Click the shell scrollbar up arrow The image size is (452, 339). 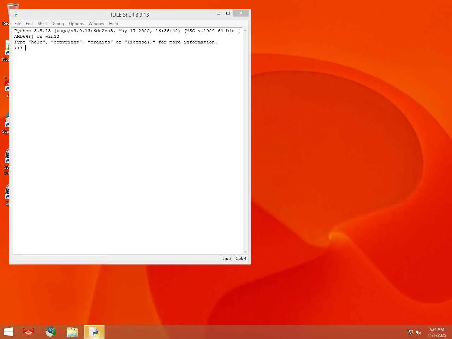[x=245, y=31]
